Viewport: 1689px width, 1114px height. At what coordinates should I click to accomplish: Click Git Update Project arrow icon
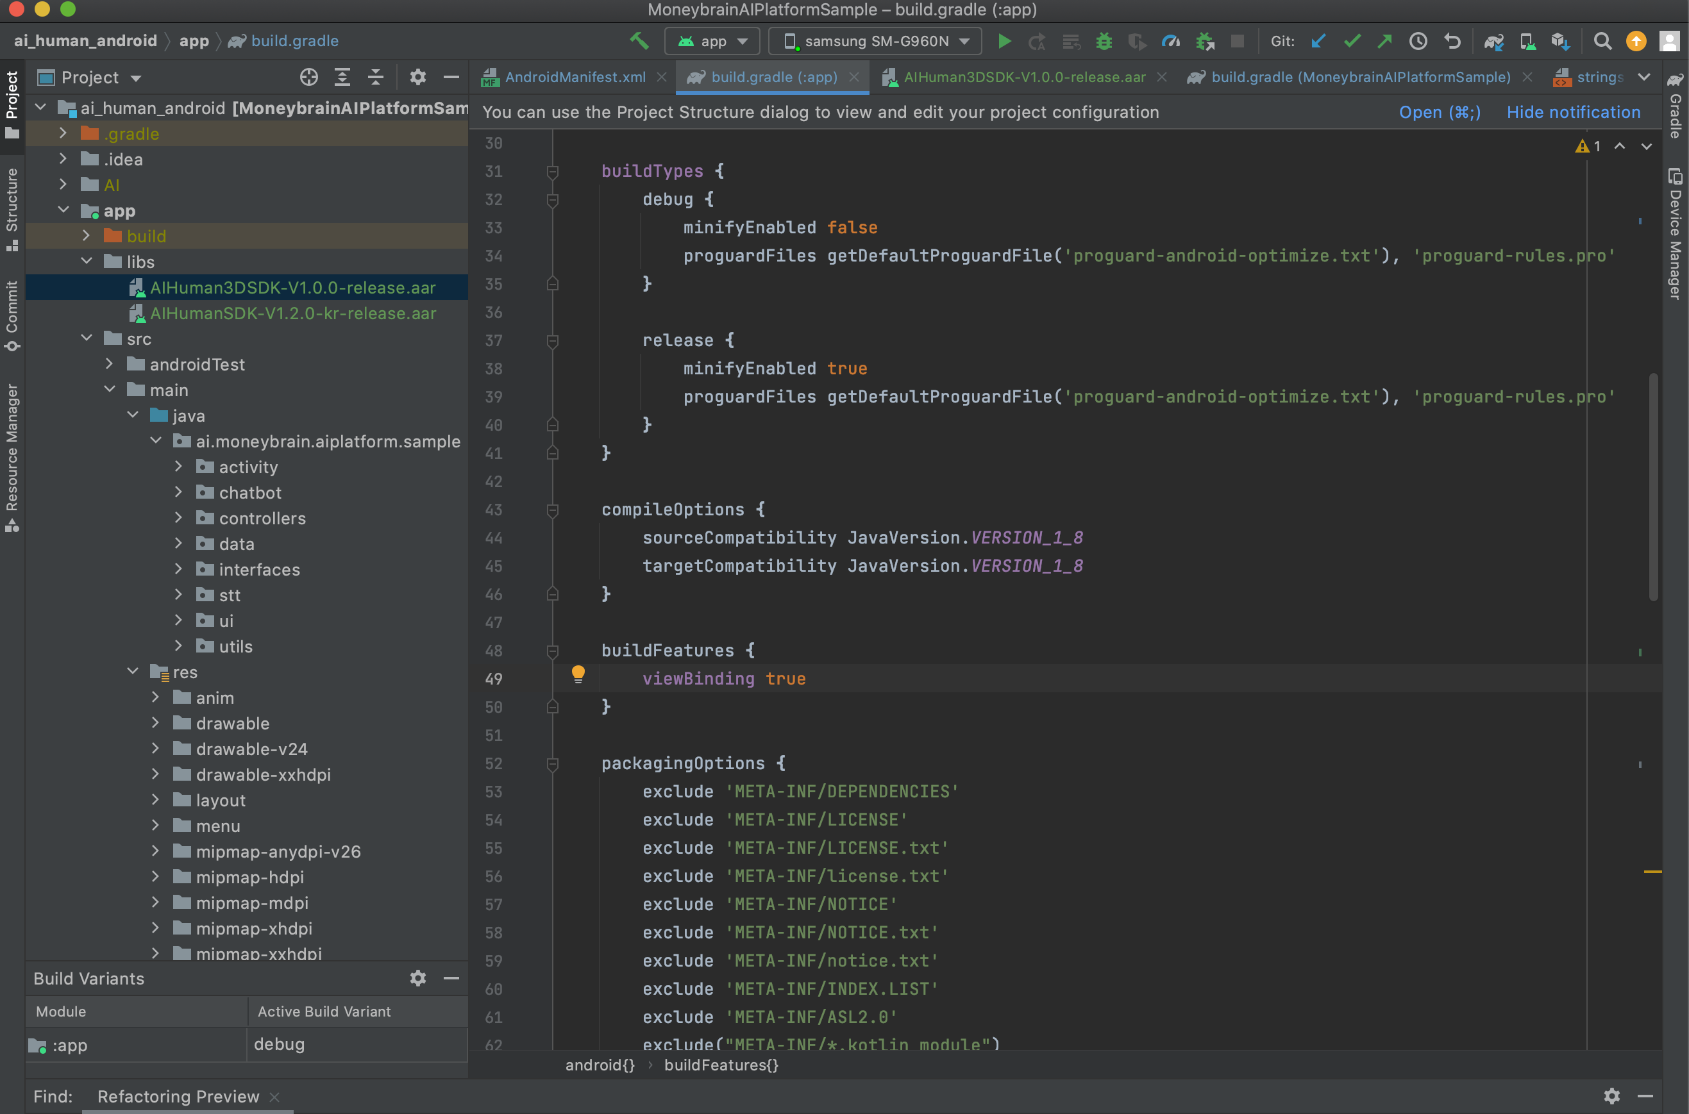1318,41
